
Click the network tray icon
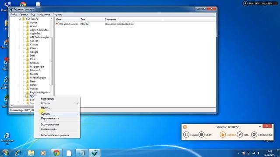click(254, 153)
